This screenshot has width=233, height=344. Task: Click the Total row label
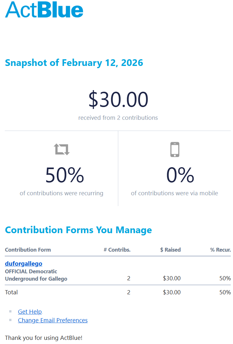11,292
